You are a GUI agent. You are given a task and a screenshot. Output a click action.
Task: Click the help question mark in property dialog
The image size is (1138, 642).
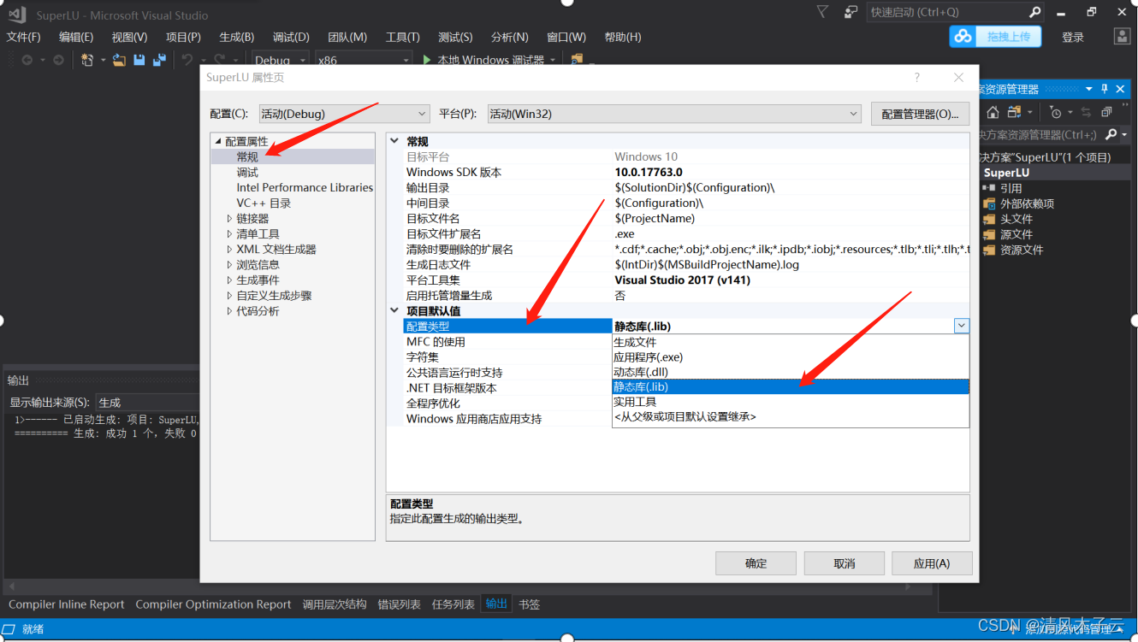pyautogui.click(x=917, y=77)
